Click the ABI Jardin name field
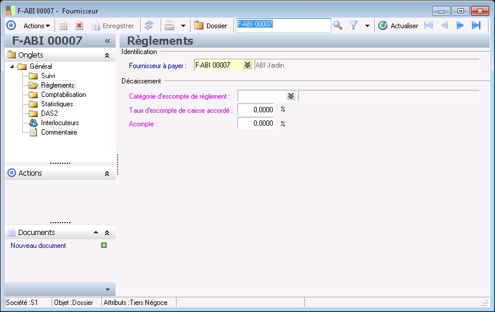This screenshot has width=495, height=312. point(367,65)
